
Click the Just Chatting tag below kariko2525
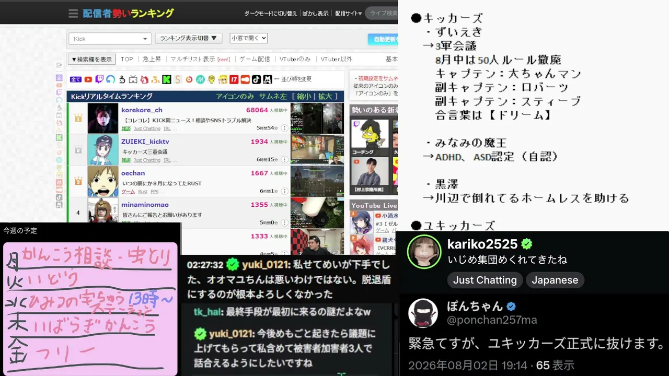coord(485,280)
